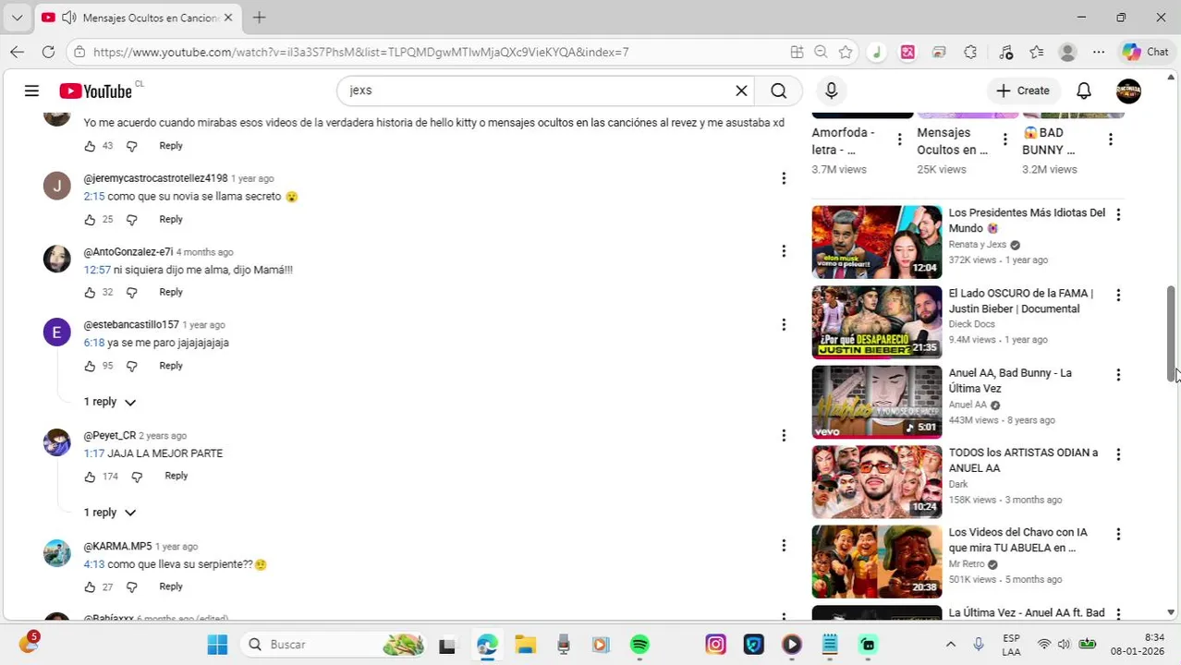Switch to the Mensajes Ocultos en Canciones tab
Image resolution: width=1181 pixels, height=665 pixels.
137,18
